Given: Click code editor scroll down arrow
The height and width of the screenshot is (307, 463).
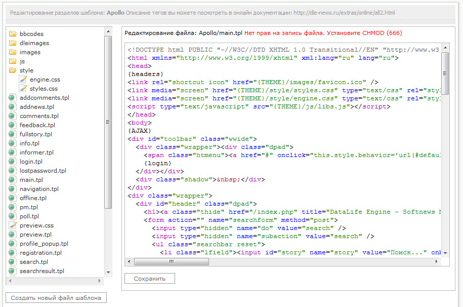Looking at the screenshot, I should pos(445,253).
